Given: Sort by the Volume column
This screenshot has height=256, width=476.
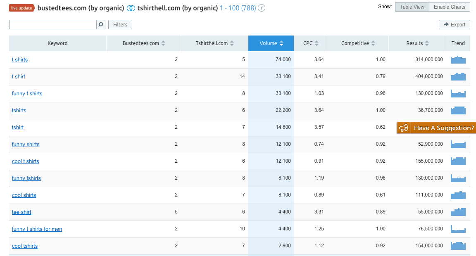Looking at the screenshot, I should click(271, 43).
